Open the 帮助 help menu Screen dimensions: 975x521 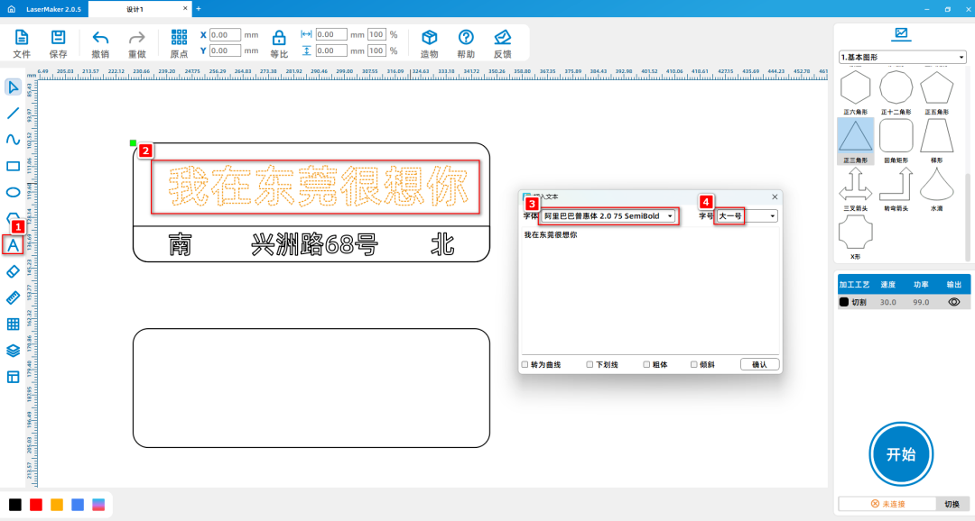tap(466, 40)
